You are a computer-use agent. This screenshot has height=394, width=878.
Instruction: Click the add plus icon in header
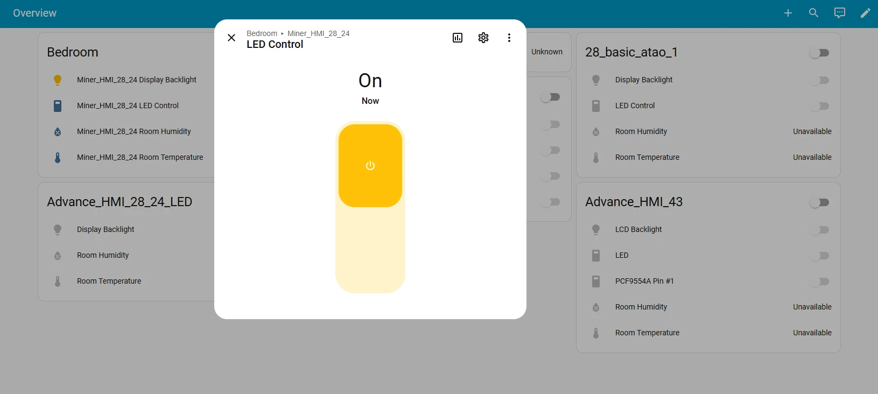(788, 13)
